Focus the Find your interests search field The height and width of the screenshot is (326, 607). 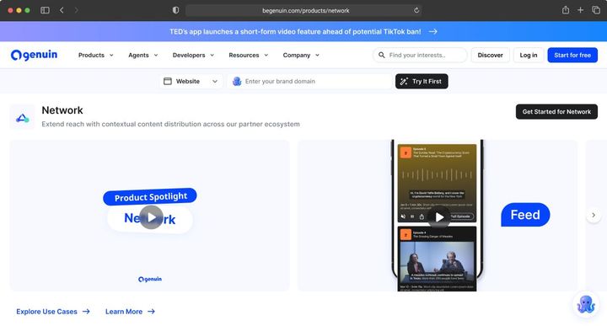coord(420,55)
